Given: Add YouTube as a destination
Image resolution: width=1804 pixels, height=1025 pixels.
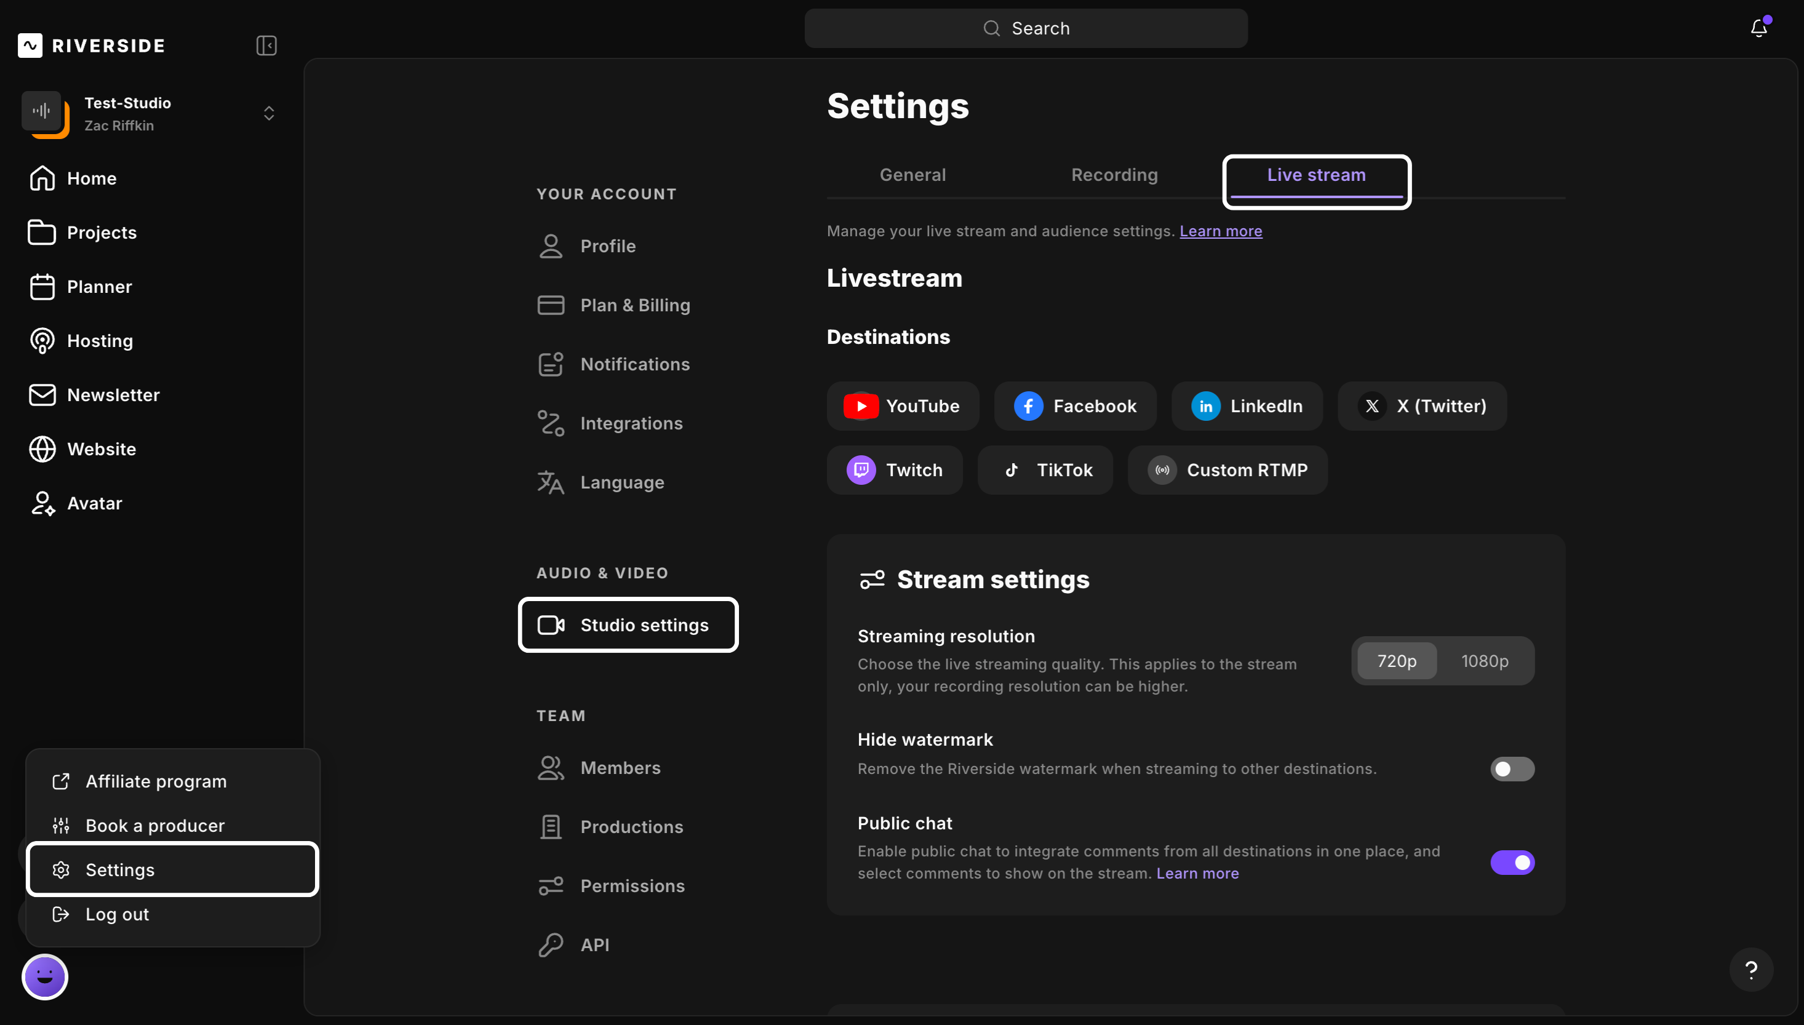Looking at the screenshot, I should point(903,406).
